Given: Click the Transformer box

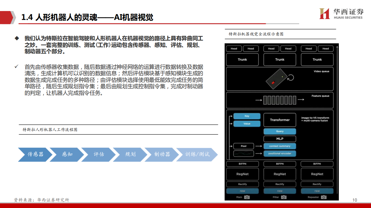Looking at the screenshot, I should (280, 120).
